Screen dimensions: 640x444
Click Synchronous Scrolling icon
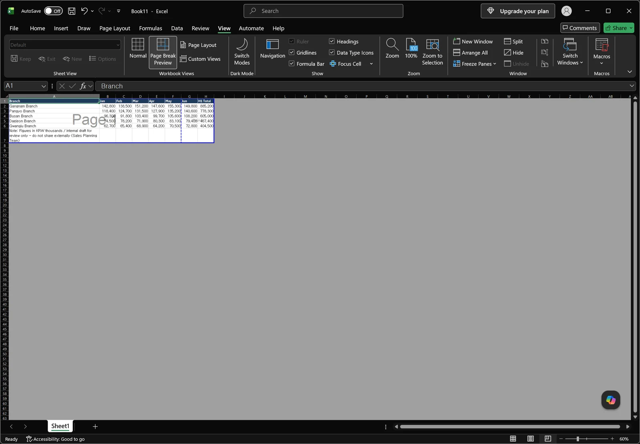(x=545, y=52)
